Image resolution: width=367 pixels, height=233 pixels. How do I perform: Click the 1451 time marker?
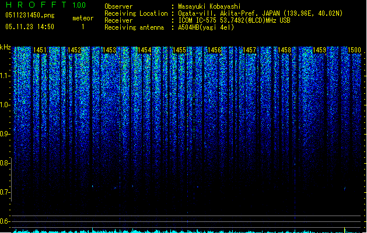[x=40, y=50]
